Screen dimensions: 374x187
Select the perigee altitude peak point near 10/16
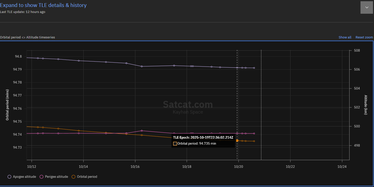click(142, 131)
